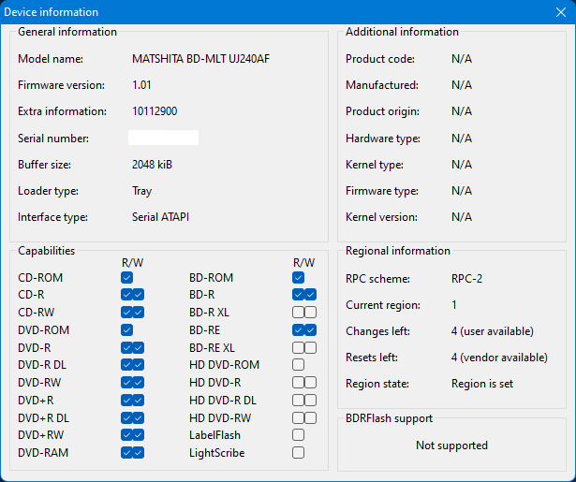Select the text 'Region is set'

point(482,384)
